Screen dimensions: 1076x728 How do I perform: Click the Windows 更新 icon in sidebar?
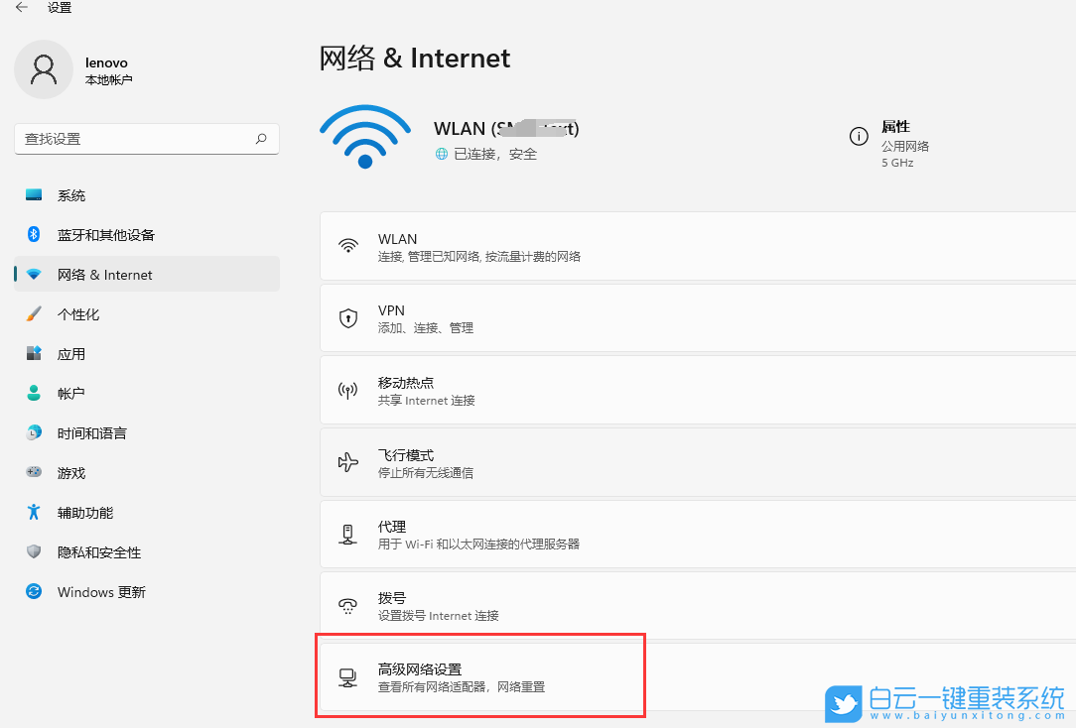[31, 591]
